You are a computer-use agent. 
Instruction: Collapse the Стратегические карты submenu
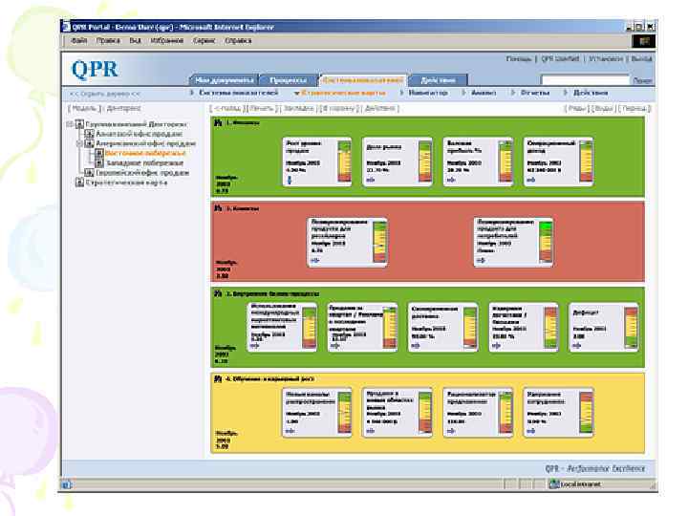click(340, 93)
